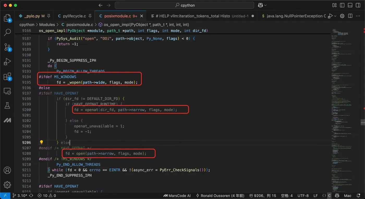Click the cpython search command center
Viewport: 365px width, 199px height.
point(184,5)
